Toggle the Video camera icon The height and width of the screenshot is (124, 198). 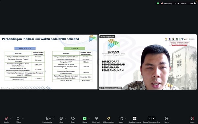tap(18, 118)
